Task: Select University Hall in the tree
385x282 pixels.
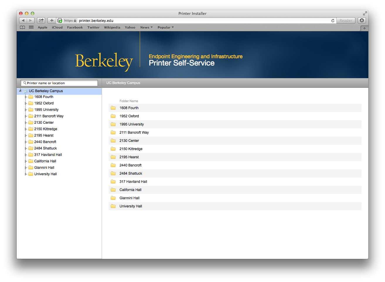Action: tap(45, 174)
